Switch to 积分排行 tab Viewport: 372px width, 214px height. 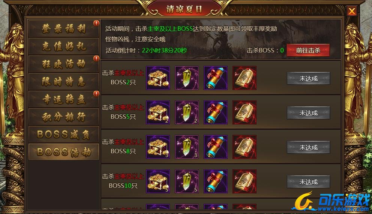pyautogui.click(x=64, y=117)
